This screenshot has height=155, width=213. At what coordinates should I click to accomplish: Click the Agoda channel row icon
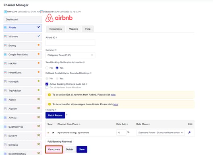click(5, 100)
